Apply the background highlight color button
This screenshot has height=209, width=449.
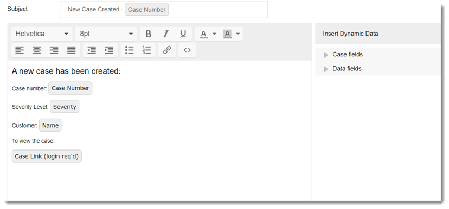coord(227,34)
